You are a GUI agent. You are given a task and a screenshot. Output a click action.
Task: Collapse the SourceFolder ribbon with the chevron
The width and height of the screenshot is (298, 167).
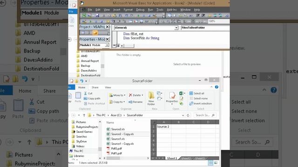[x=211, y=87]
